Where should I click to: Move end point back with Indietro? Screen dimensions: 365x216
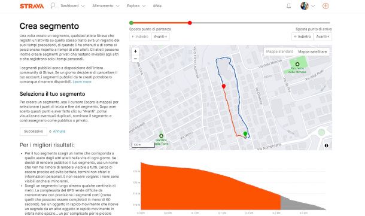[x=302, y=36]
